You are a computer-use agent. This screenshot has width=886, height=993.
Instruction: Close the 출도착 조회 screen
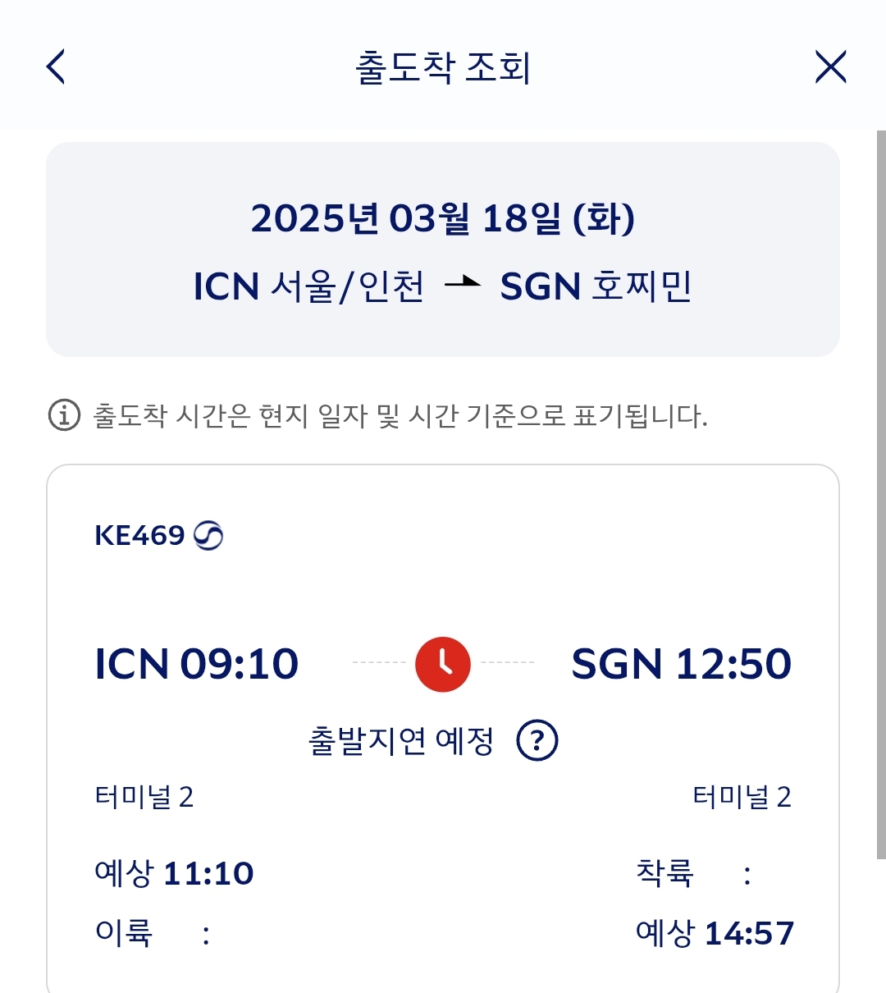tap(830, 66)
